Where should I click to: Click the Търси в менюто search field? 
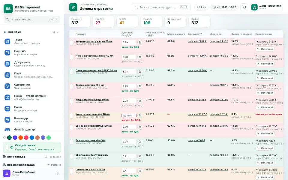coord(32,19)
